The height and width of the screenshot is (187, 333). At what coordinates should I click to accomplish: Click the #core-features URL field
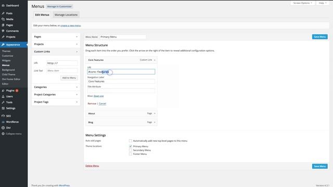pyautogui.click(x=121, y=72)
